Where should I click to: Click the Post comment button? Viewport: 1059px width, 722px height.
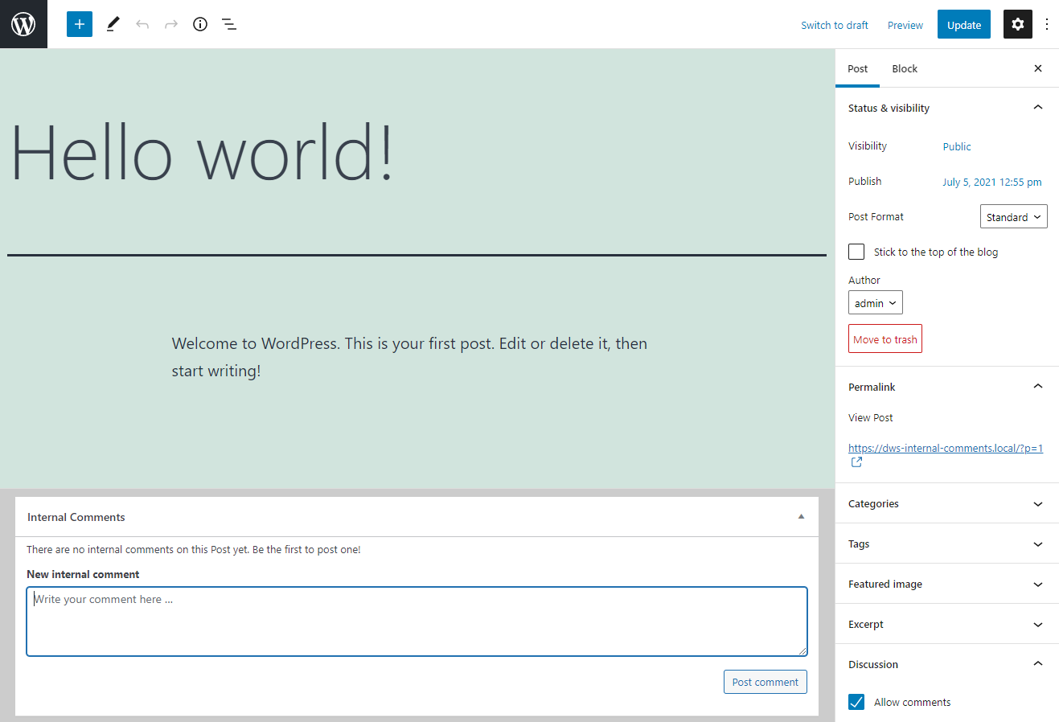(766, 682)
